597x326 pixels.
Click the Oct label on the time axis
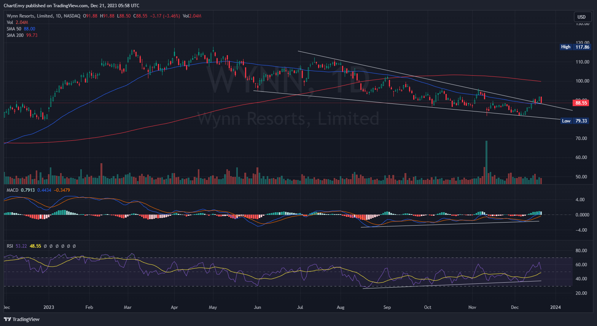pyautogui.click(x=428, y=307)
